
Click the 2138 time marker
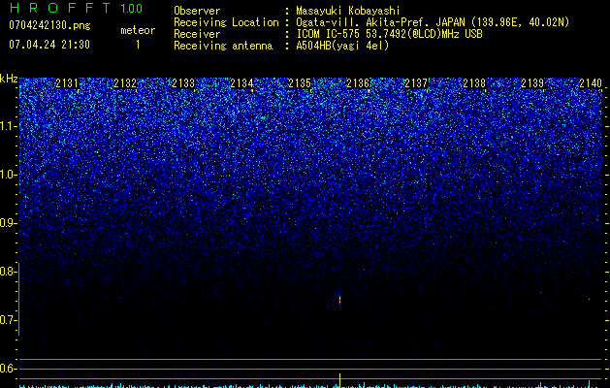(x=474, y=83)
